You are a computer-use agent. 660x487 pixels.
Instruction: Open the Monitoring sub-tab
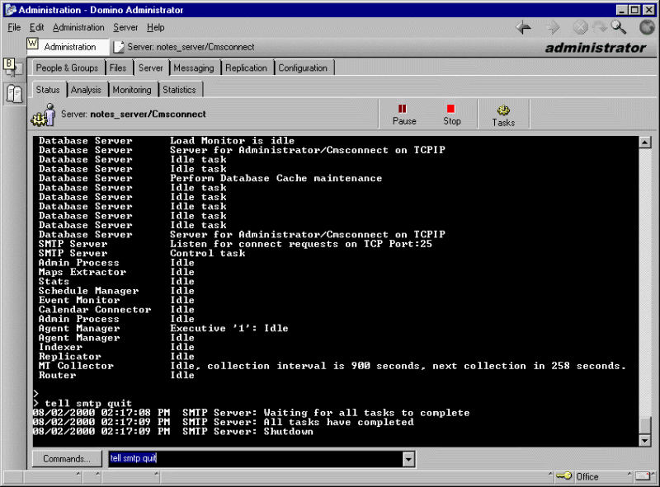[x=132, y=90]
